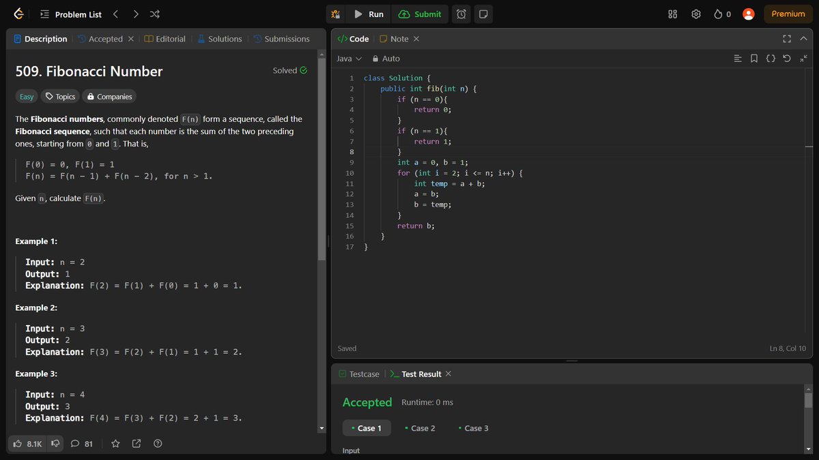The width and height of the screenshot is (819, 460).
Task: Click the 'Ln 8, Col 10' status text
Action: point(787,349)
